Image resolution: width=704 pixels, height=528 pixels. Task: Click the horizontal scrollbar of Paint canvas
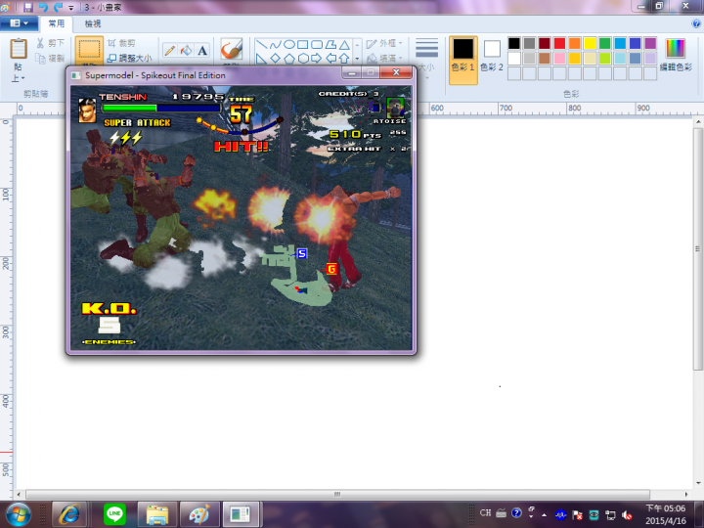point(337,494)
